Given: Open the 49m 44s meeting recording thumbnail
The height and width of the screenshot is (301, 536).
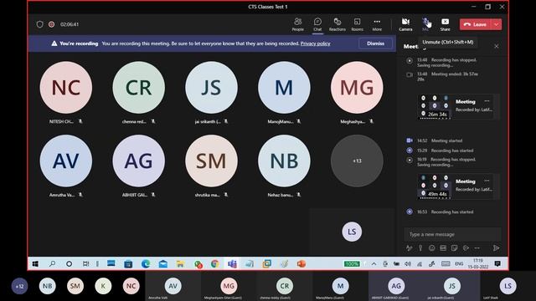Looking at the screenshot, I should point(434,186).
